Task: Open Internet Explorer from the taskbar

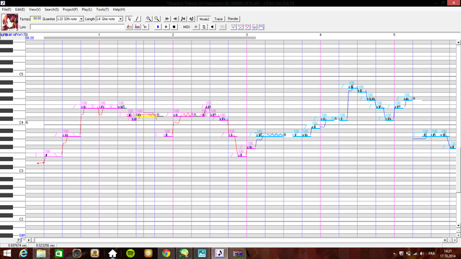Action: pyautogui.click(x=23, y=253)
